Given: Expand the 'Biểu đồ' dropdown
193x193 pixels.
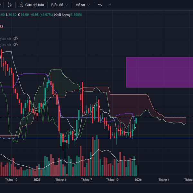Looking at the screenshot, I should [59, 5].
